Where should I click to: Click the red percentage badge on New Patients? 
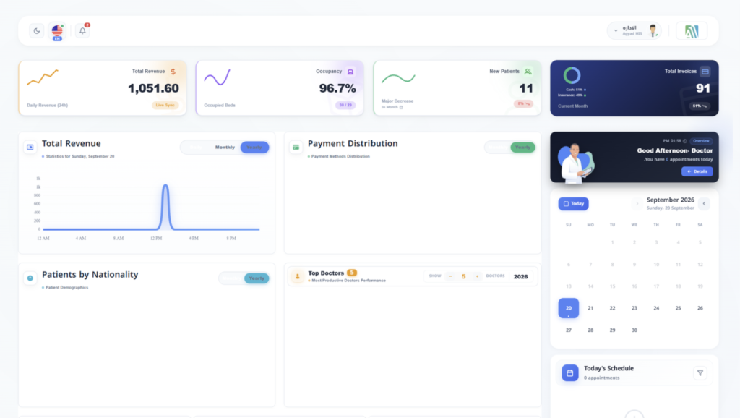tap(523, 103)
